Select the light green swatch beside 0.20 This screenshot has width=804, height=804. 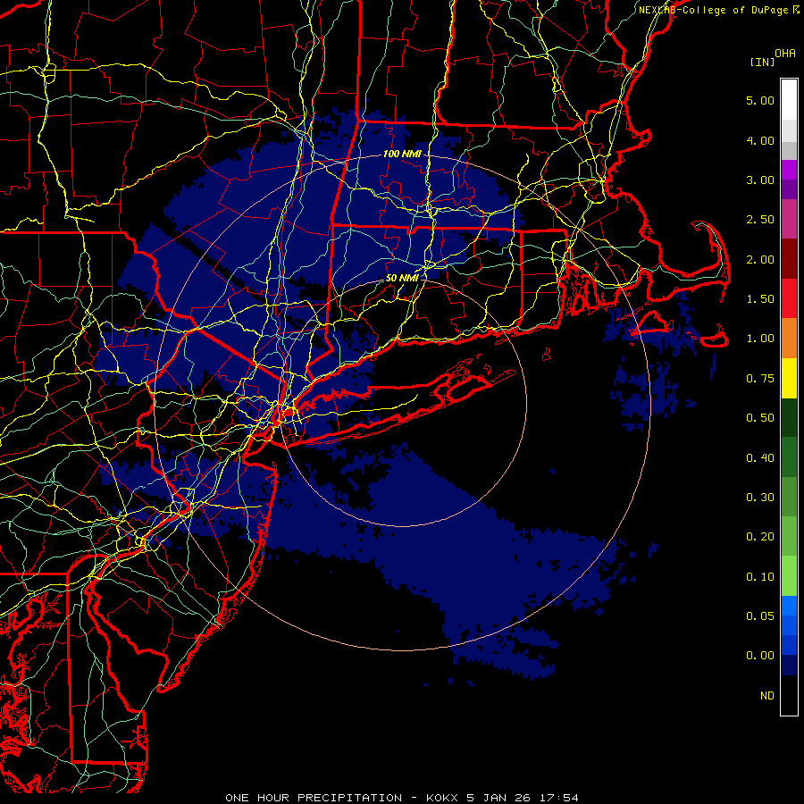click(x=789, y=536)
